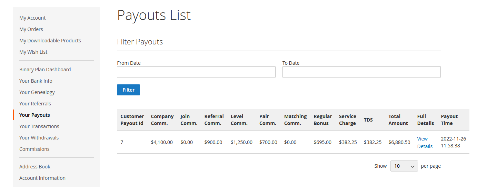The image size is (497, 187).
Task: Go to Account Information
Action: [42, 178]
